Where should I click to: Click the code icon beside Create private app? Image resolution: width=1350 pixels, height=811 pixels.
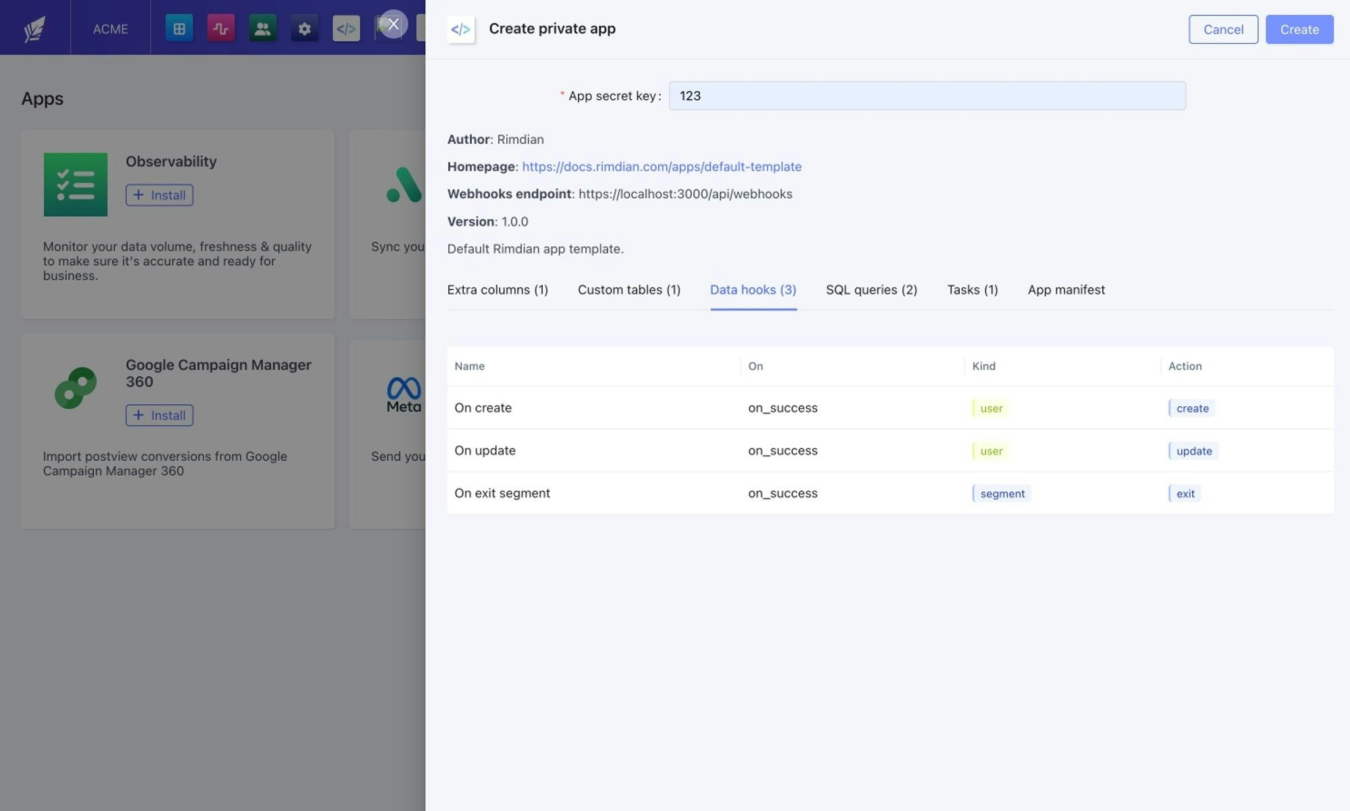[460, 29]
